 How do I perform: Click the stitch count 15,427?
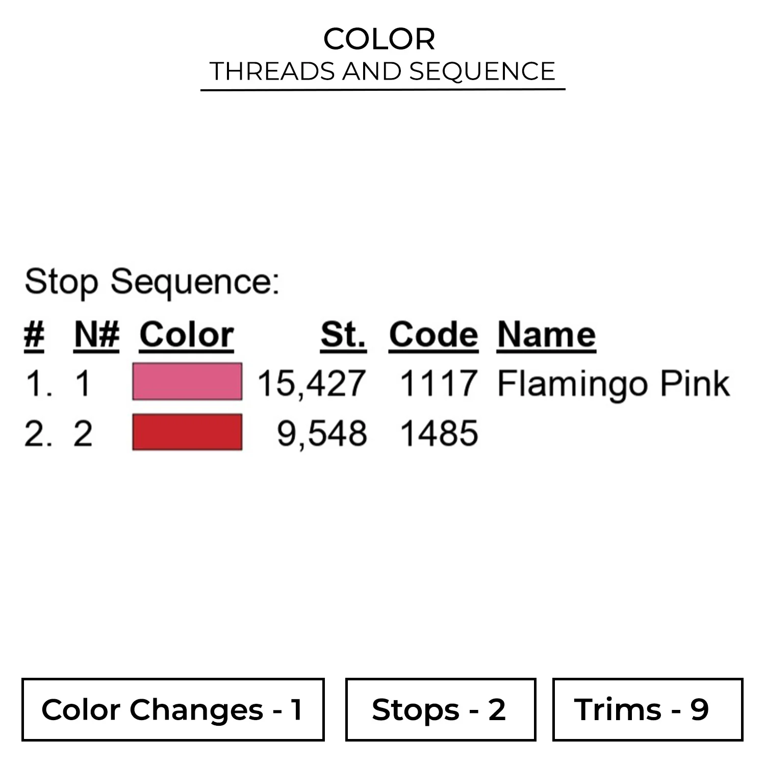[x=312, y=384]
